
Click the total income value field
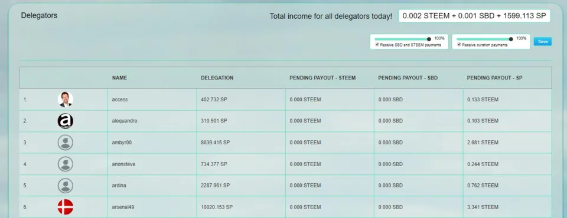[x=474, y=16]
